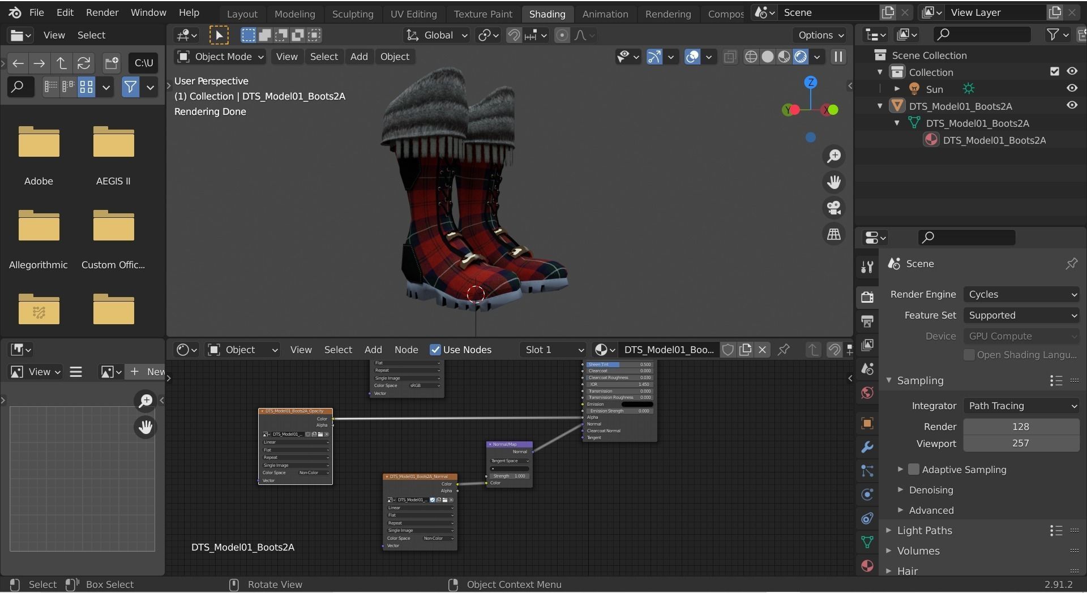This screenshot has height=593, width=1087.
Task: Switch to the Animation workspace tab
Action: pyautogui.click(x=605, y=14)
